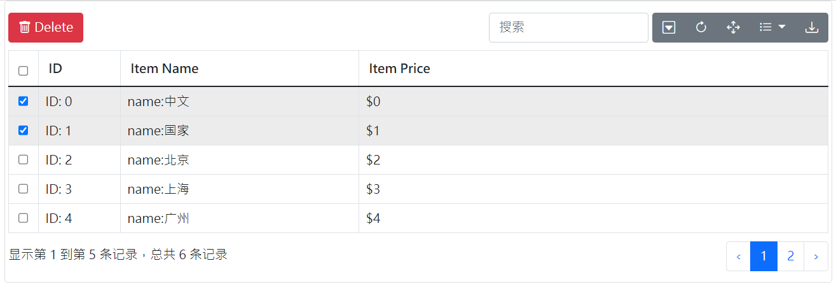
Task: Tick the ID: 4 row checkbox
Action: (x=24, y=218)
